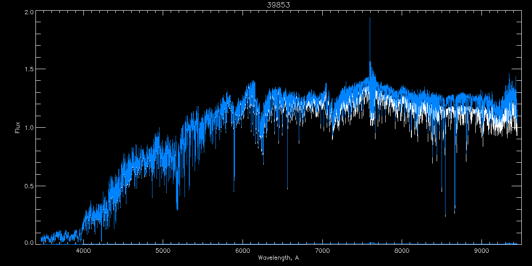The width and height of the screenshot is (532, 266).
Task: Select the 4000 wavelength tick label
Action: coord(83,250)
